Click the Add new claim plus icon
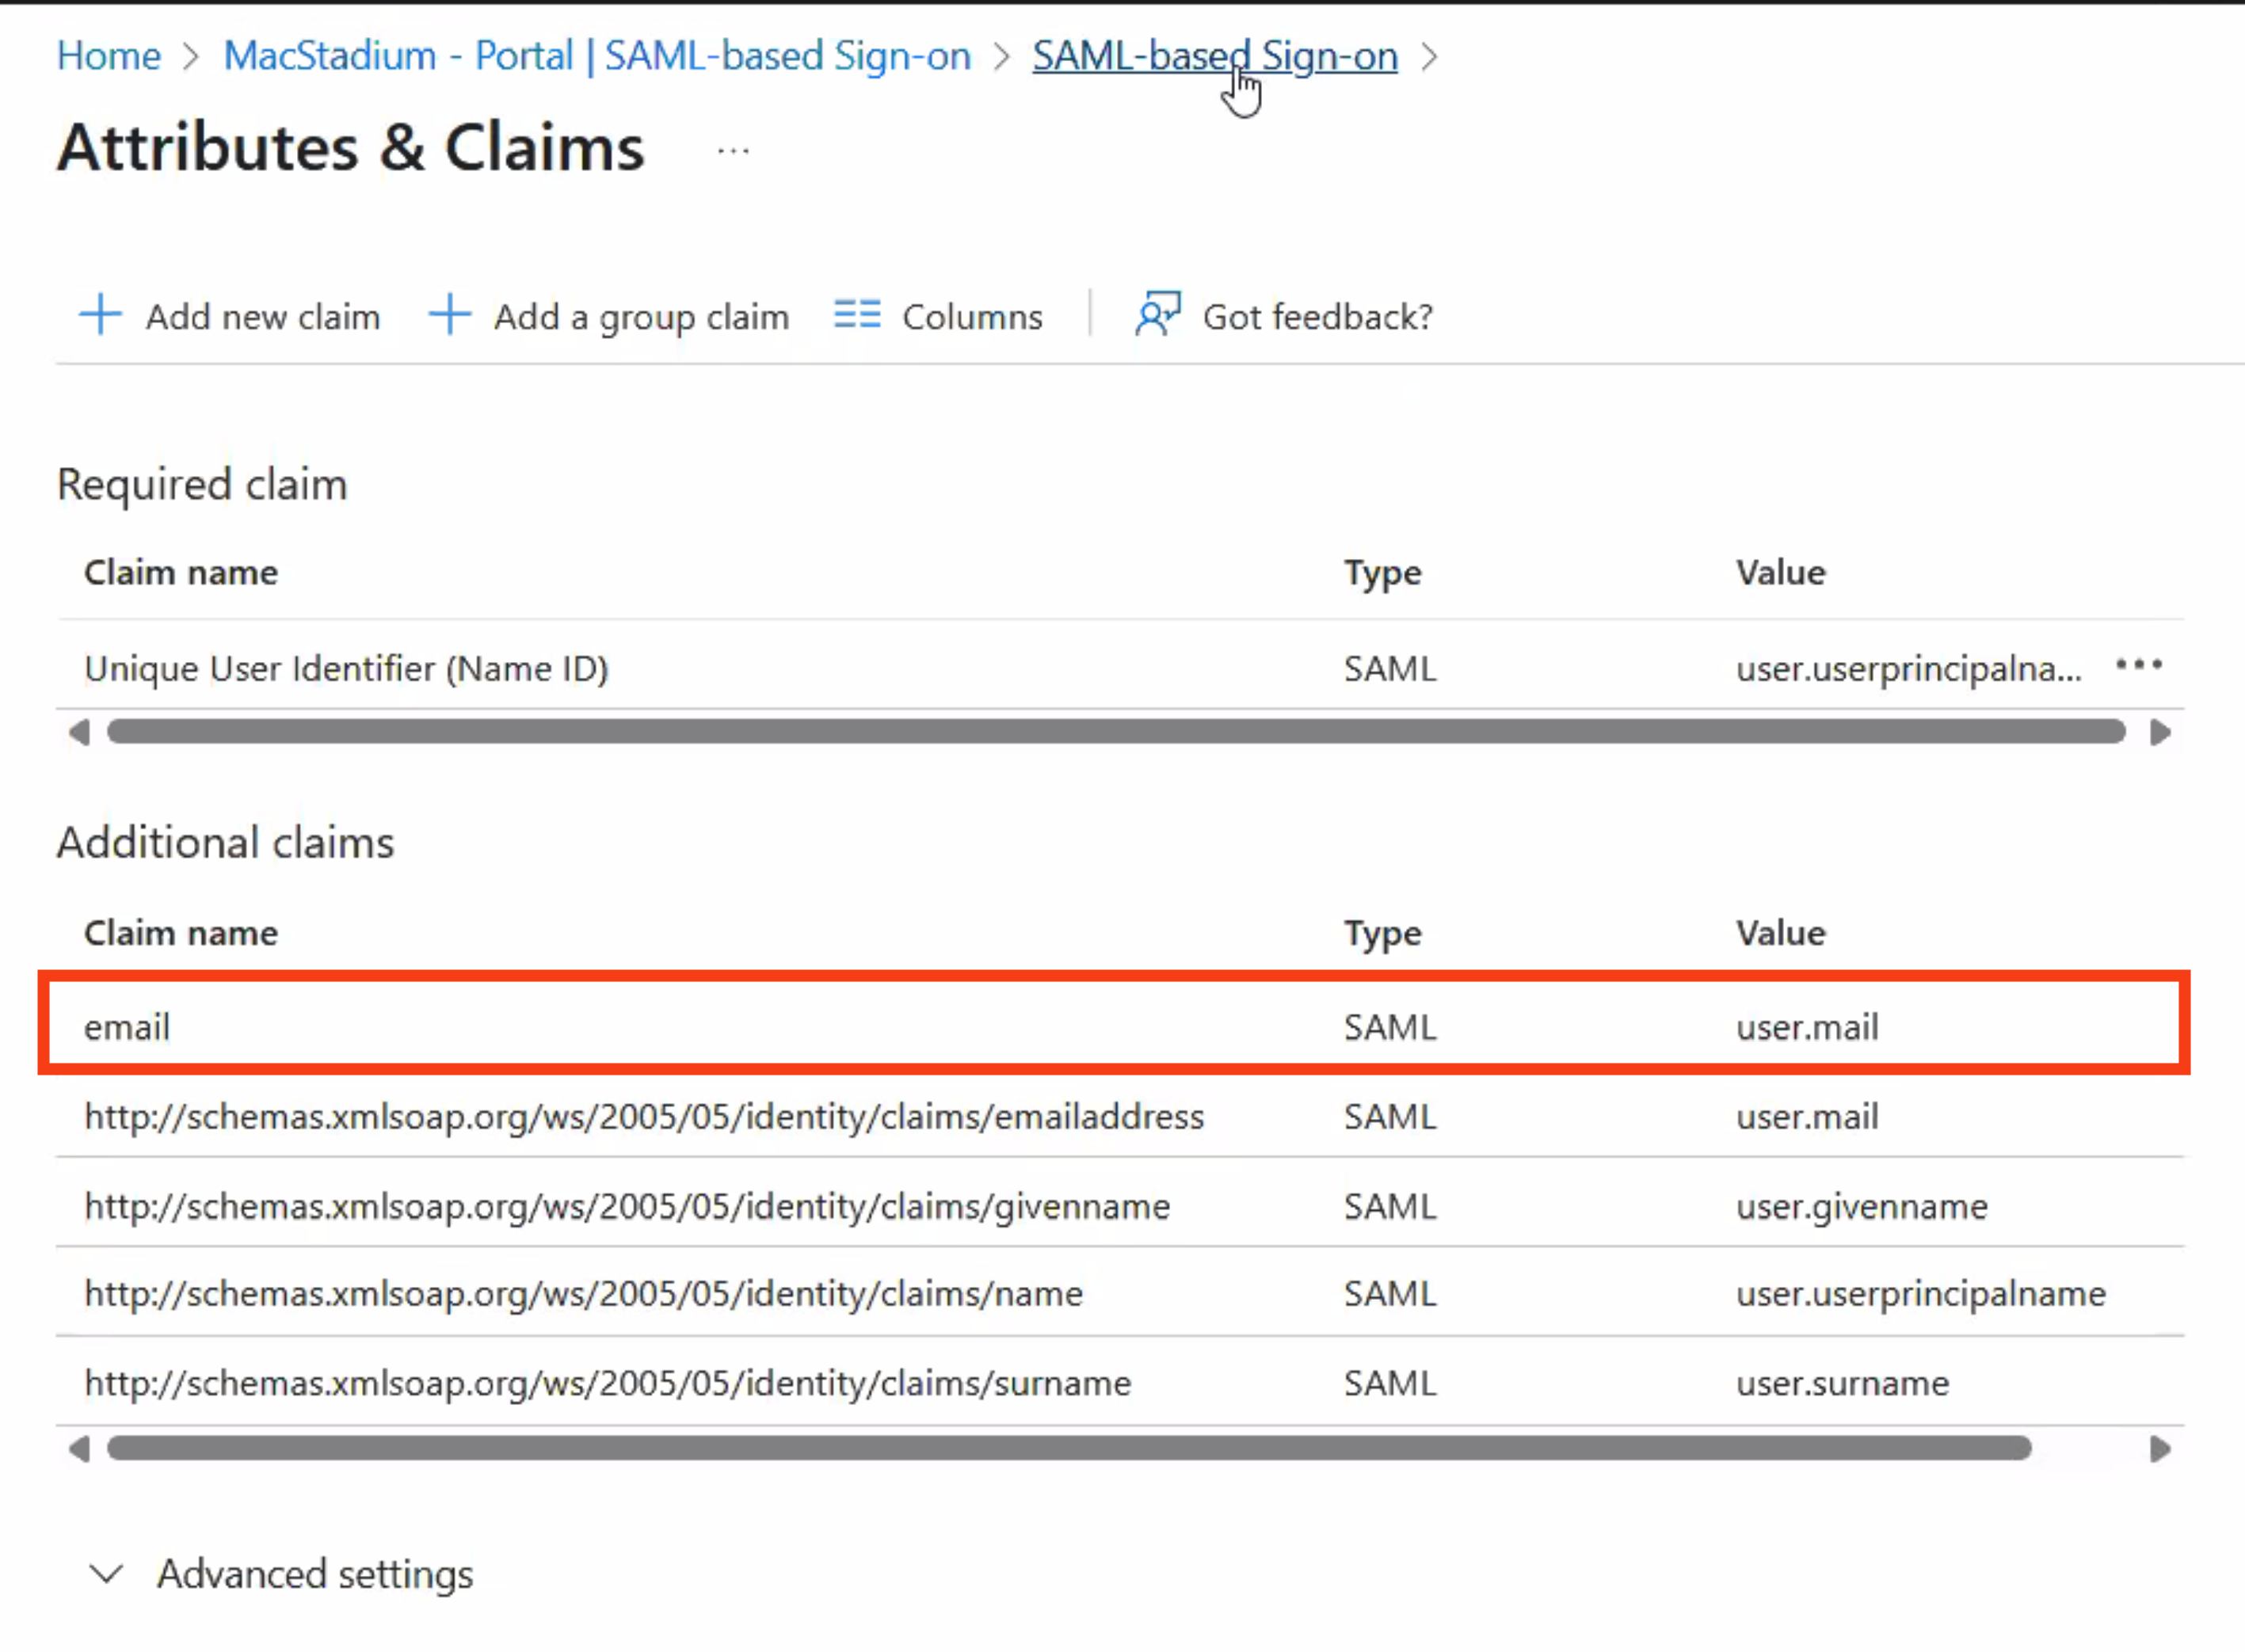Image resolution: width=2245 pixels, height=1652 pixels. [x=100, y=315]
